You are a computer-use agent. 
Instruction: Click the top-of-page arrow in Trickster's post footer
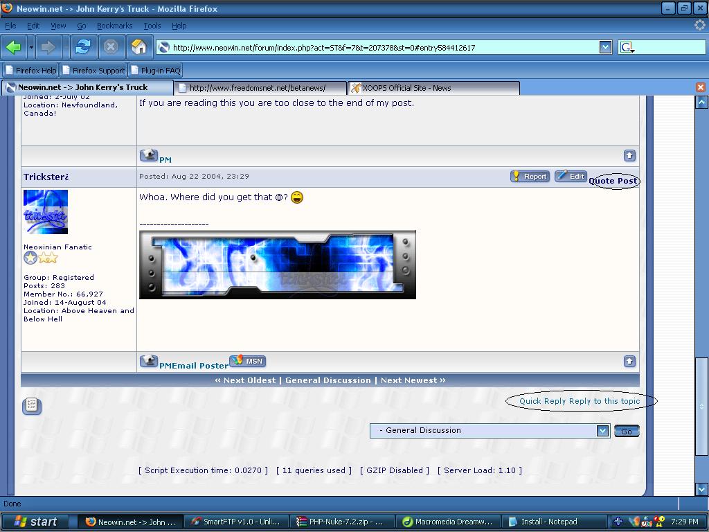[629, 361]
